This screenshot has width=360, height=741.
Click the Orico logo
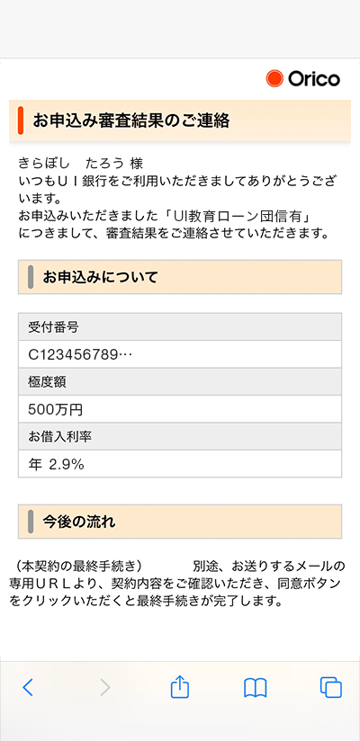click(302, 78)
